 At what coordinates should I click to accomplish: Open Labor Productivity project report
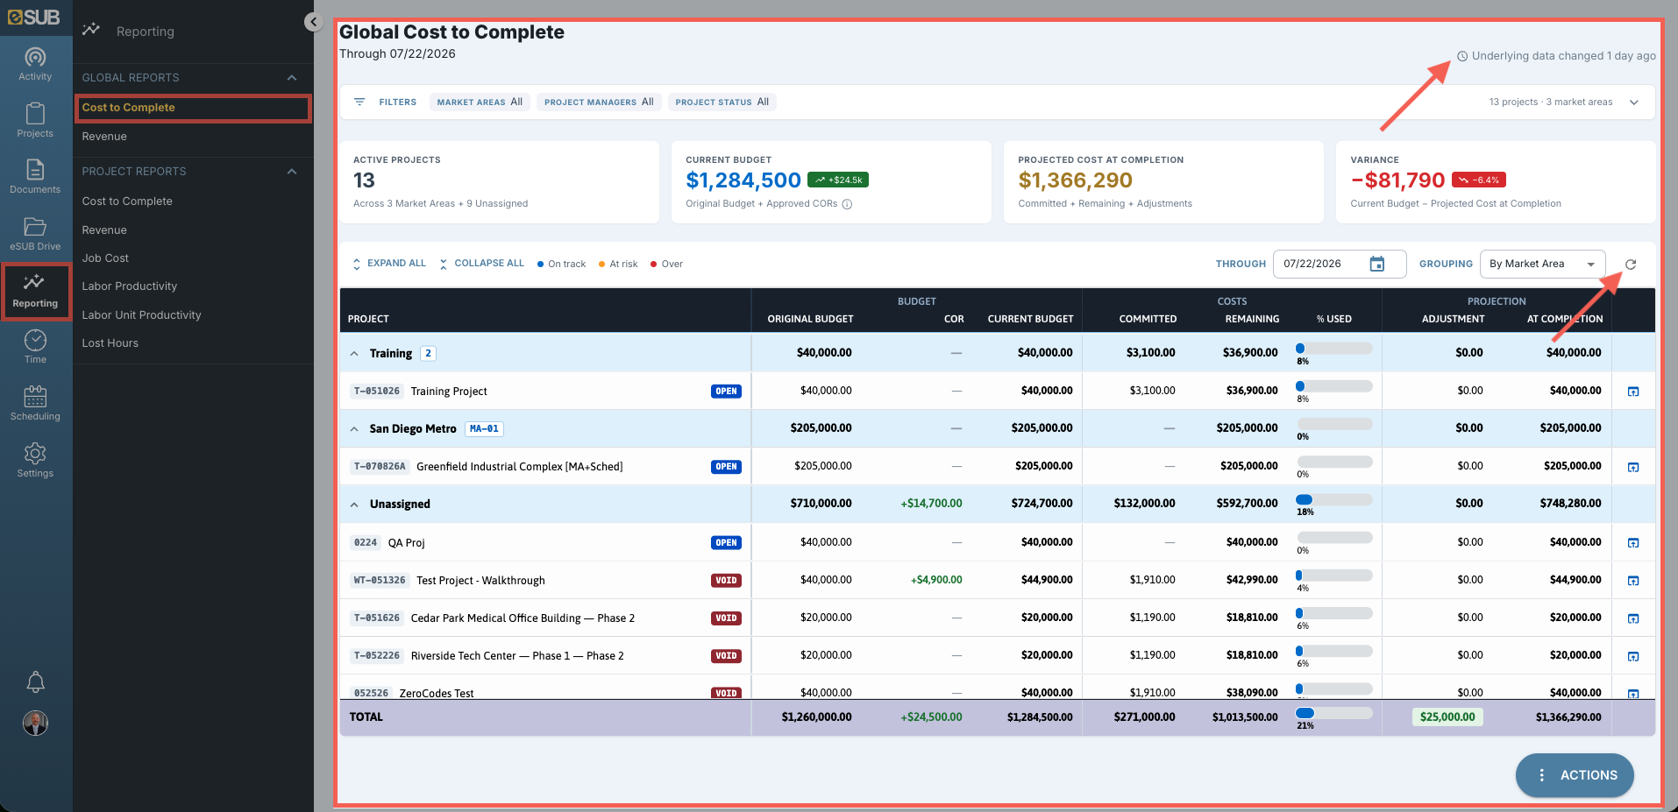[130, 286]
